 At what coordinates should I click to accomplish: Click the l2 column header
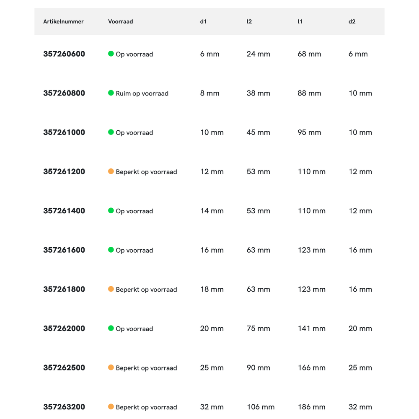(249, 22)
